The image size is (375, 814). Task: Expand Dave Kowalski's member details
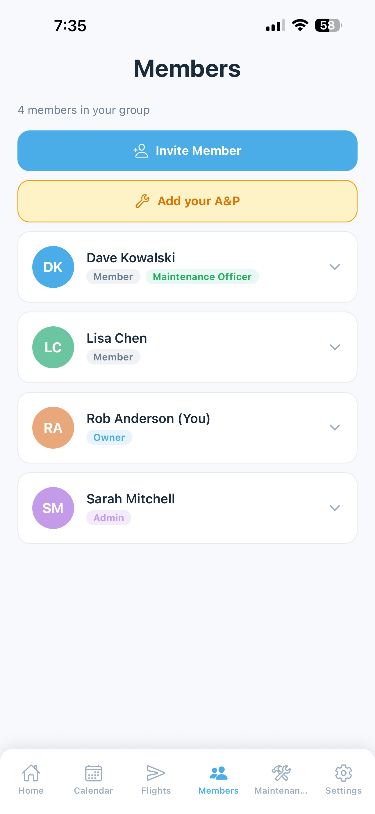335,267
